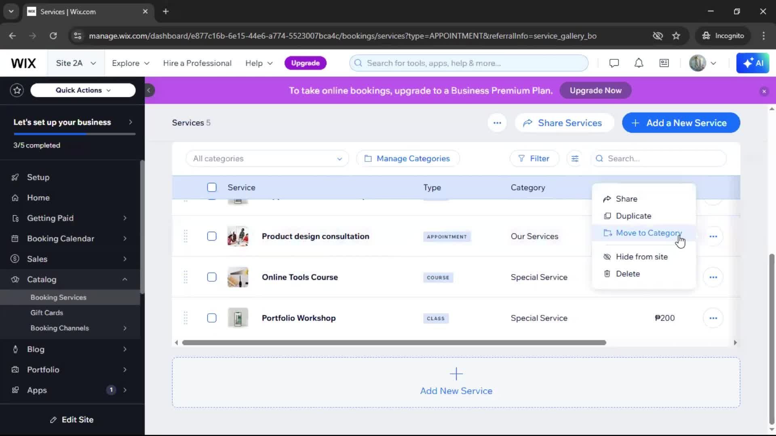This screenshot has width=776, height=436.
Task: Click drag handle of Portfolio Workshop
Action: click(186, 318)
